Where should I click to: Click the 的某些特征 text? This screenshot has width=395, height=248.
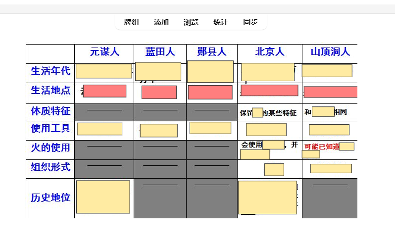(x=280, y=113)
